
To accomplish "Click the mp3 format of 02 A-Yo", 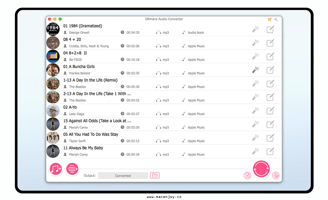I will 166,114.
